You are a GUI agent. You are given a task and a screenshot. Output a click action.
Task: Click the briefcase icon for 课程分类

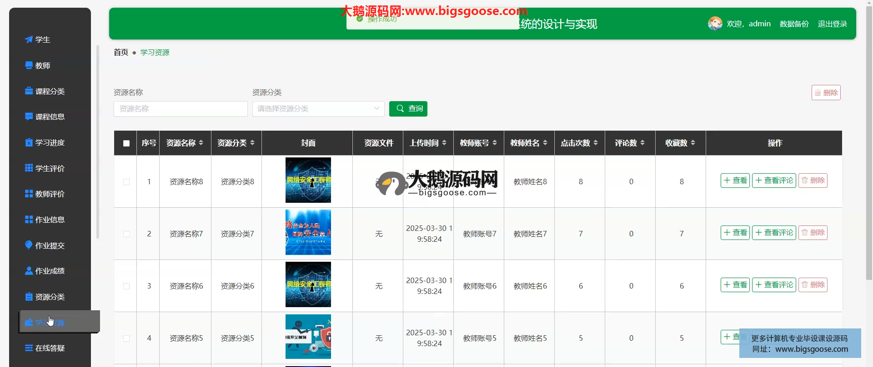29,91
